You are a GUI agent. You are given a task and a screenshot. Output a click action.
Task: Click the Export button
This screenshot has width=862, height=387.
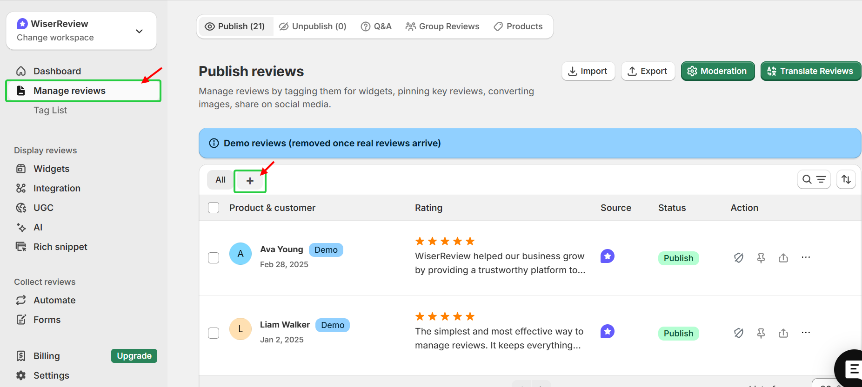(x=648, y=71)
